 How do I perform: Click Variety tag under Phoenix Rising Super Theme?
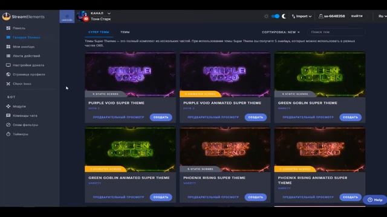[x=189, y=183]
